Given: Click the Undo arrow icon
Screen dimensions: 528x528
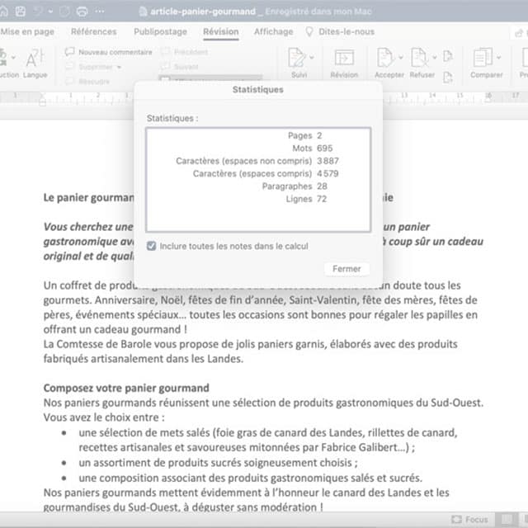Looking at the screenshot, I should pos(37,12).
